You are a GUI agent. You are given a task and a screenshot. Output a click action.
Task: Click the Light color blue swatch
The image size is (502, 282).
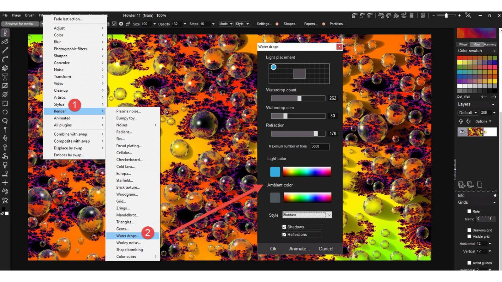pyautogui.click(x=275, y=172)
